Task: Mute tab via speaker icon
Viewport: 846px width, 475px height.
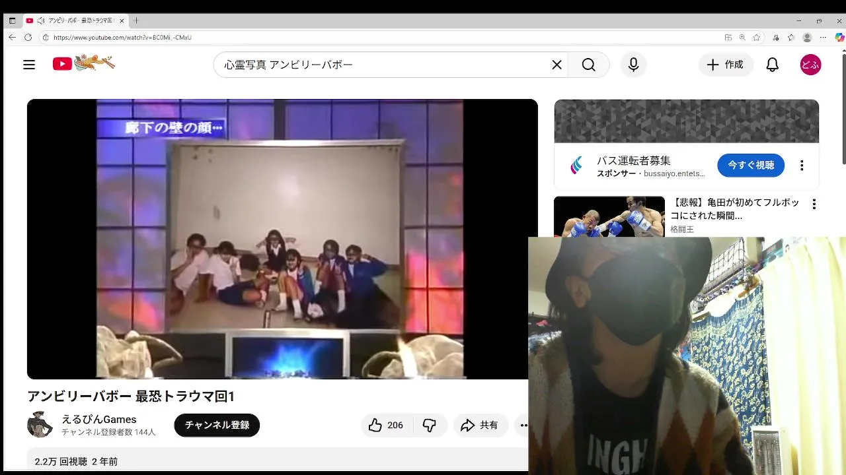Action: [x=42, y=20]
